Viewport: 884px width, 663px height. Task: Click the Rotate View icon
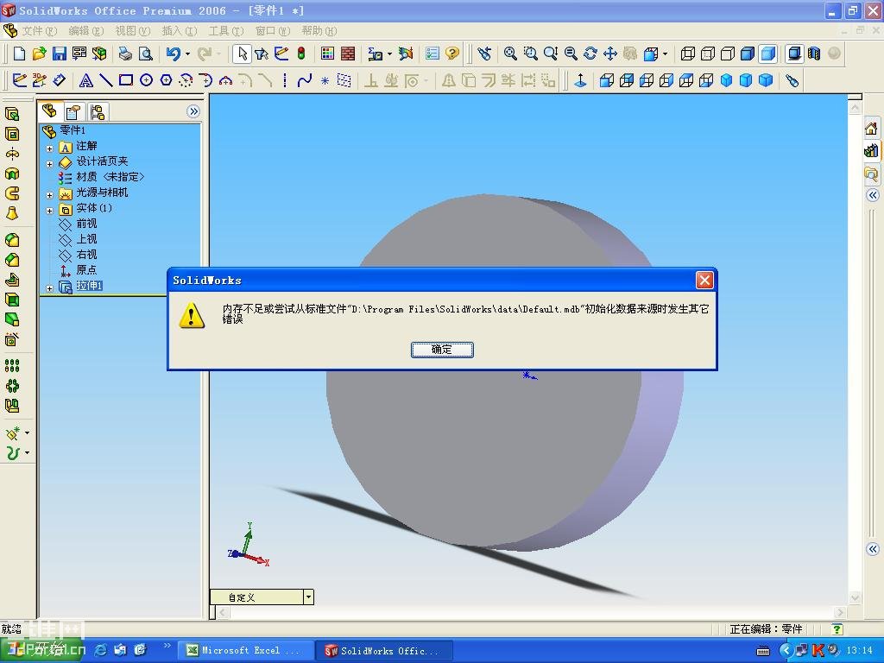pos(590,54)
